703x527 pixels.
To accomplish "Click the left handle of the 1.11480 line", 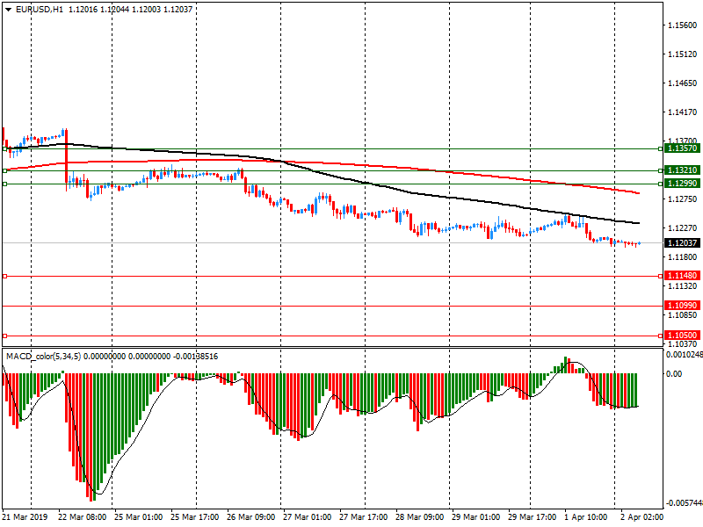I will point(5,276).
